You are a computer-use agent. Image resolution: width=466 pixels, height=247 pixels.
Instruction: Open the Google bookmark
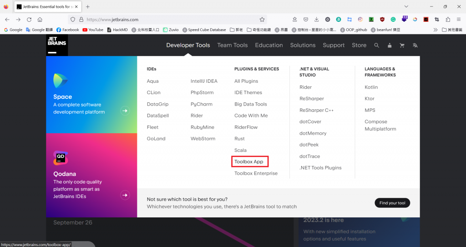pyautogui.click(x=13, y=30)
